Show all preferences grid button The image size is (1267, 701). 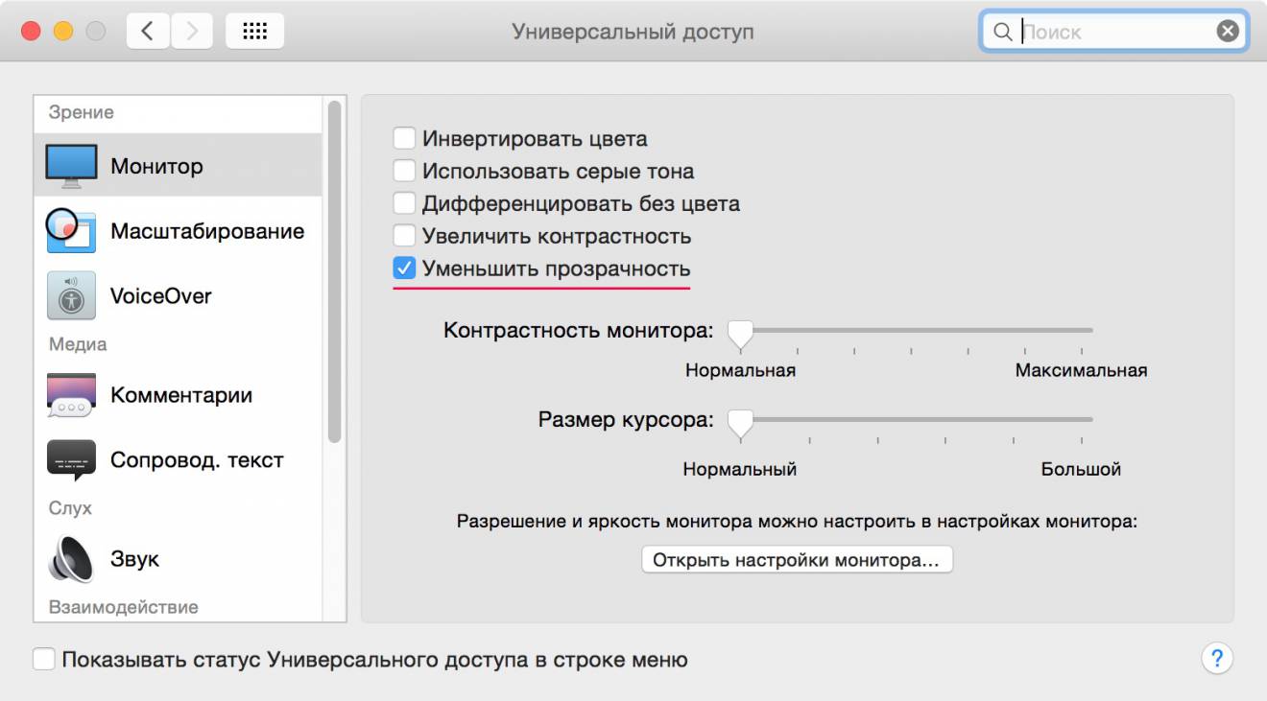point(254,32)
